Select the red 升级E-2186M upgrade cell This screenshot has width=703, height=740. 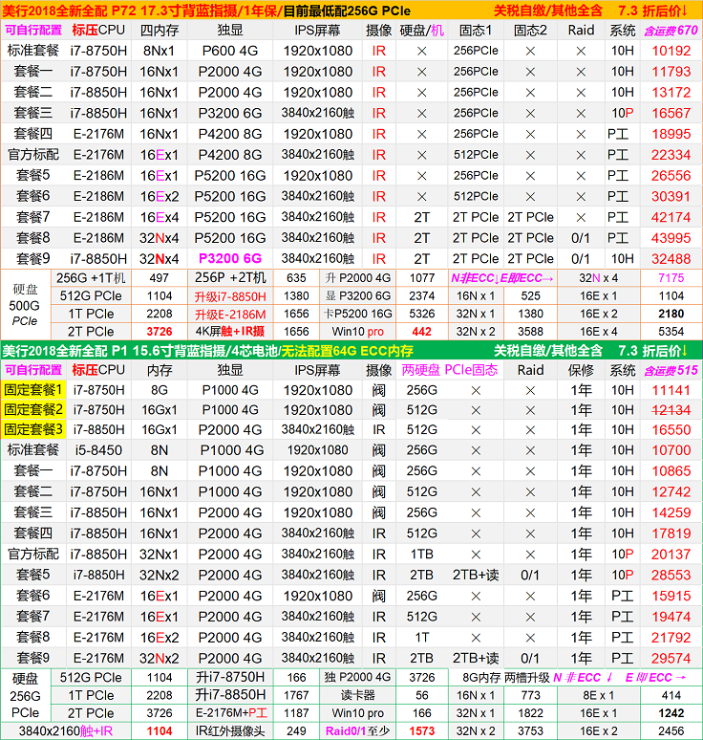click(230, 314)
